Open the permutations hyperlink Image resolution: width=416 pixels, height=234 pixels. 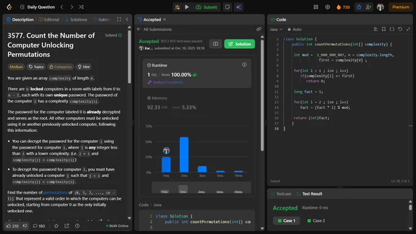55,192
